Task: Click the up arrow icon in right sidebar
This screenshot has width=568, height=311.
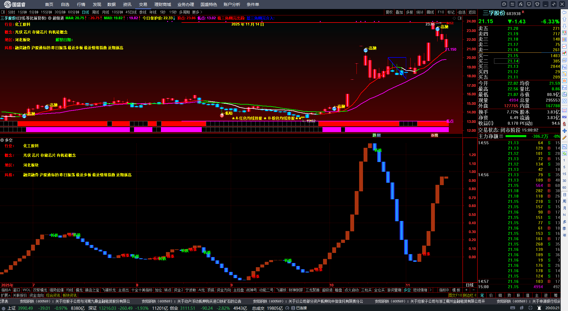Action: point(564,19)
